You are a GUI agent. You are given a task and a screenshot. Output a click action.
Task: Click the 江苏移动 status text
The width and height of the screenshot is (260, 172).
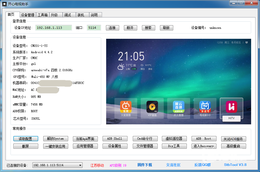click(x=97, y=165)
